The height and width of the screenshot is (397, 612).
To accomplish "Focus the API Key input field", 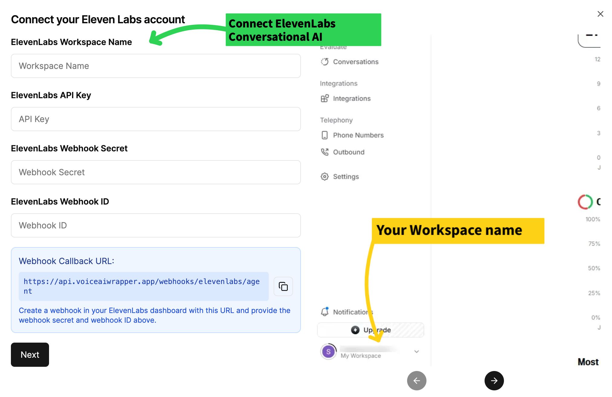I will 156,119.
